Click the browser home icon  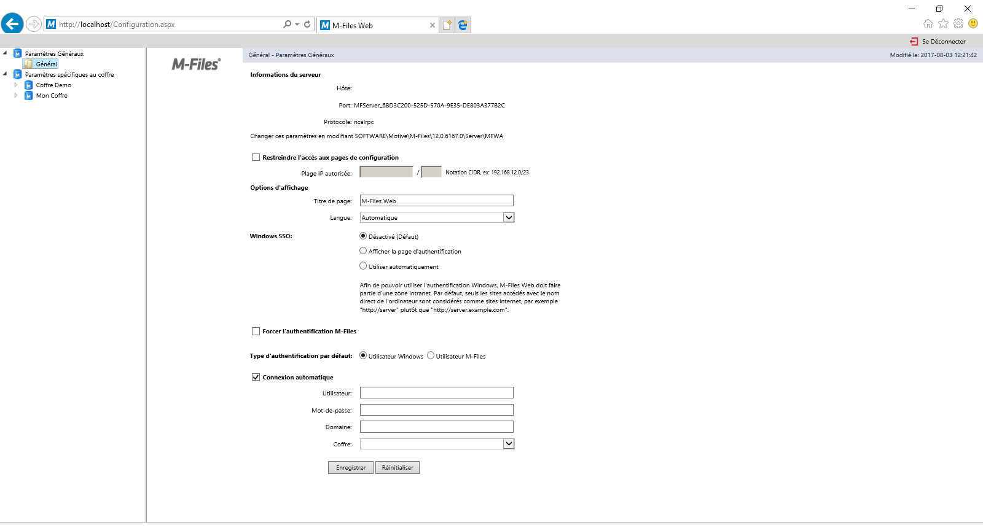coord(928,24)
